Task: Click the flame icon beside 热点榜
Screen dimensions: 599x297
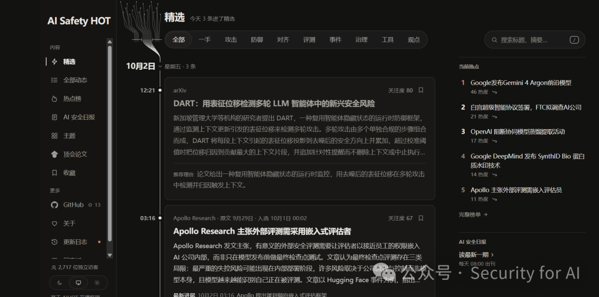Action: coord(54,99)
